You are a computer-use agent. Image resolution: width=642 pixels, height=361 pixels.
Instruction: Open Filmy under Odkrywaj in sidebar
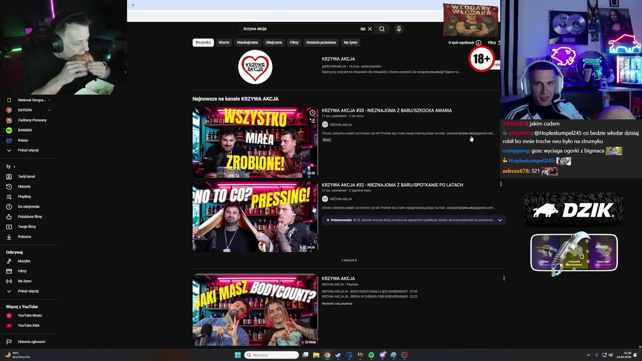click(22, 271)
